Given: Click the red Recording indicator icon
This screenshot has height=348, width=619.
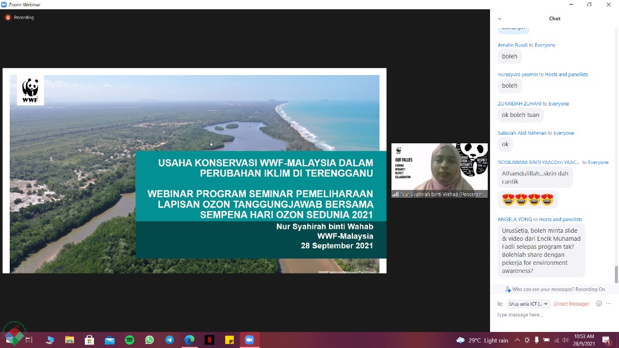Looking at the screenshot, I should (x=8, y=17).
